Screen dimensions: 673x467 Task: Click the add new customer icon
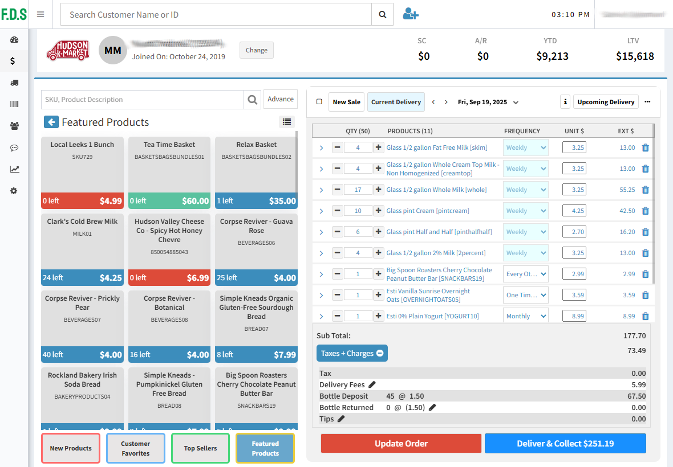pos(410,14)
